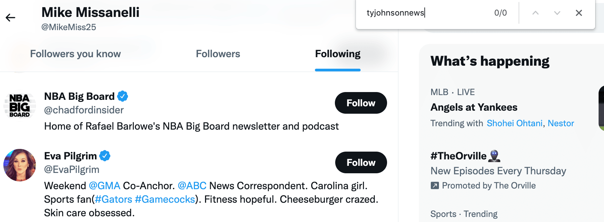The height and width of the screenshot is (222, 604).
Task: Click Eva Pilgrim's verified badge
Action: tap(105, 156)
